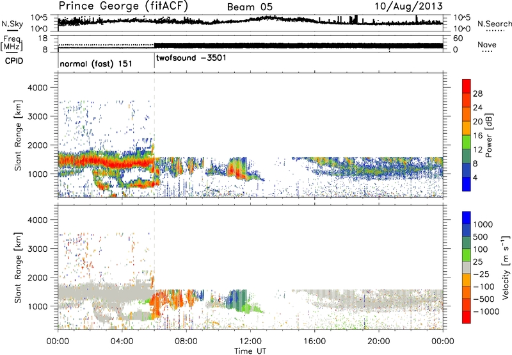Viewport: 512px width, 355px height.
Task: Click the '3000' tick on the velocity panel
Action: 38,249
